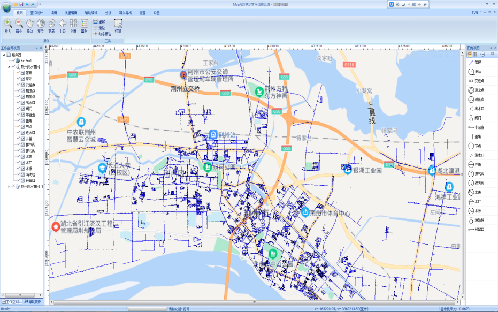The width and height of the screenshot is (498, 312).
Task: Select the 缩小 zoom out tool
Action: pyautogui.click(x=19, y=25)
